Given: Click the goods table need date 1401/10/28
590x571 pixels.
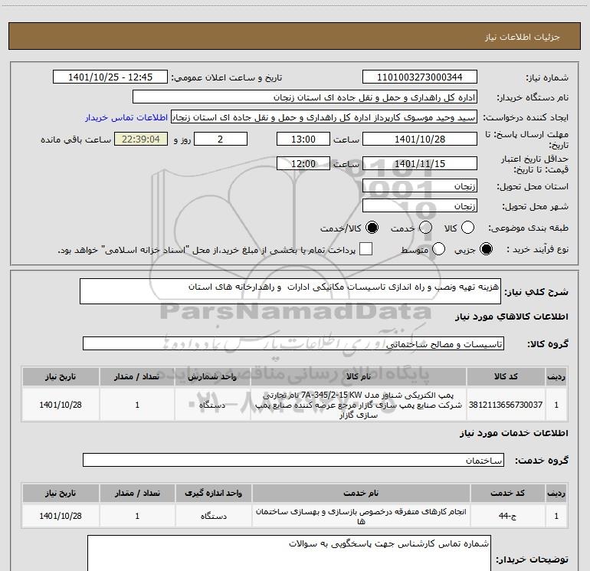Looking at the screenshot, I should pyautogui.click(x=61, y=405).
